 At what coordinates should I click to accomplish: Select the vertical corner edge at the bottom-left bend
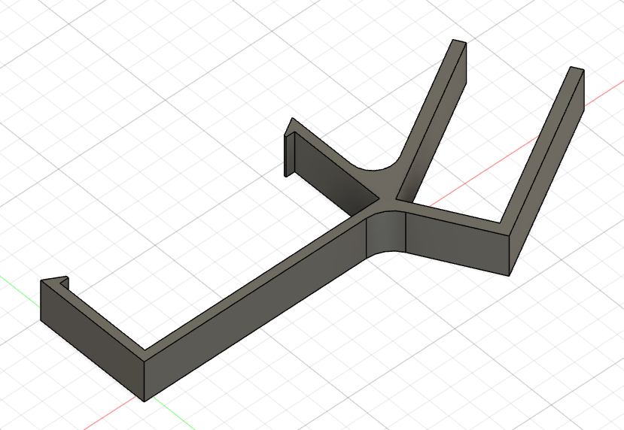coord(144,376)
